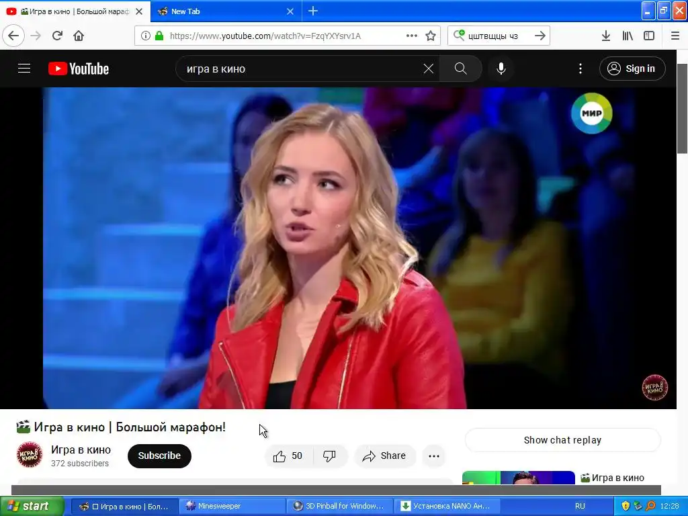Click the browser search engine icon
Screen dimensions: 688x516
459,35
